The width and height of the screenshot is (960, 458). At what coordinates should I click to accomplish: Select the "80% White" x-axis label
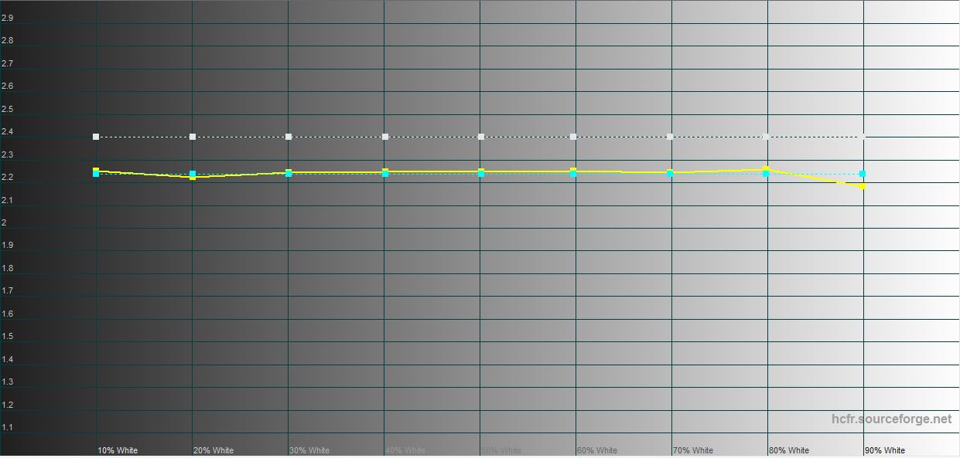pyautogui.click(x=789, y=450)
